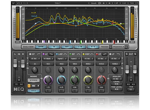Solo the MF band with its speaker icon
Image resolution: width=150 pixels, height=110 pixels.
click(75, 91)
